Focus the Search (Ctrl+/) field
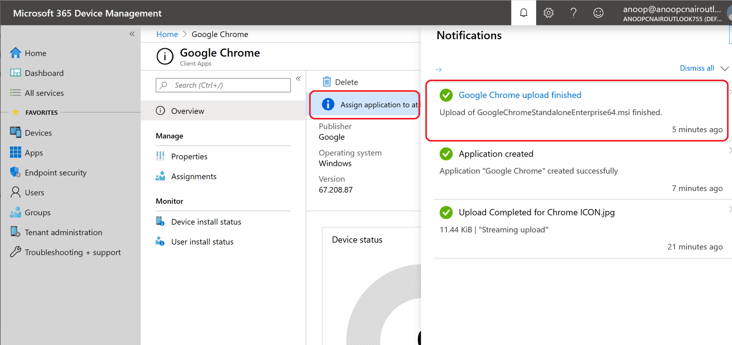The height and width of the screenshot is (345, 732). [x=223, y=85]
